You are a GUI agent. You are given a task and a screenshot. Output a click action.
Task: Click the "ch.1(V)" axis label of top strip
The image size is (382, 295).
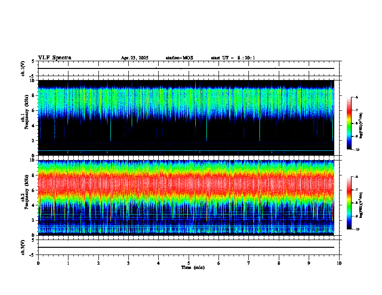23,68
